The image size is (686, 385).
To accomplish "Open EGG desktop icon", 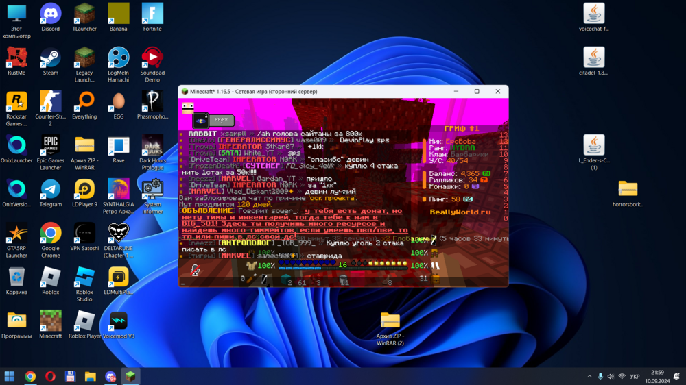I will point(119,105).
